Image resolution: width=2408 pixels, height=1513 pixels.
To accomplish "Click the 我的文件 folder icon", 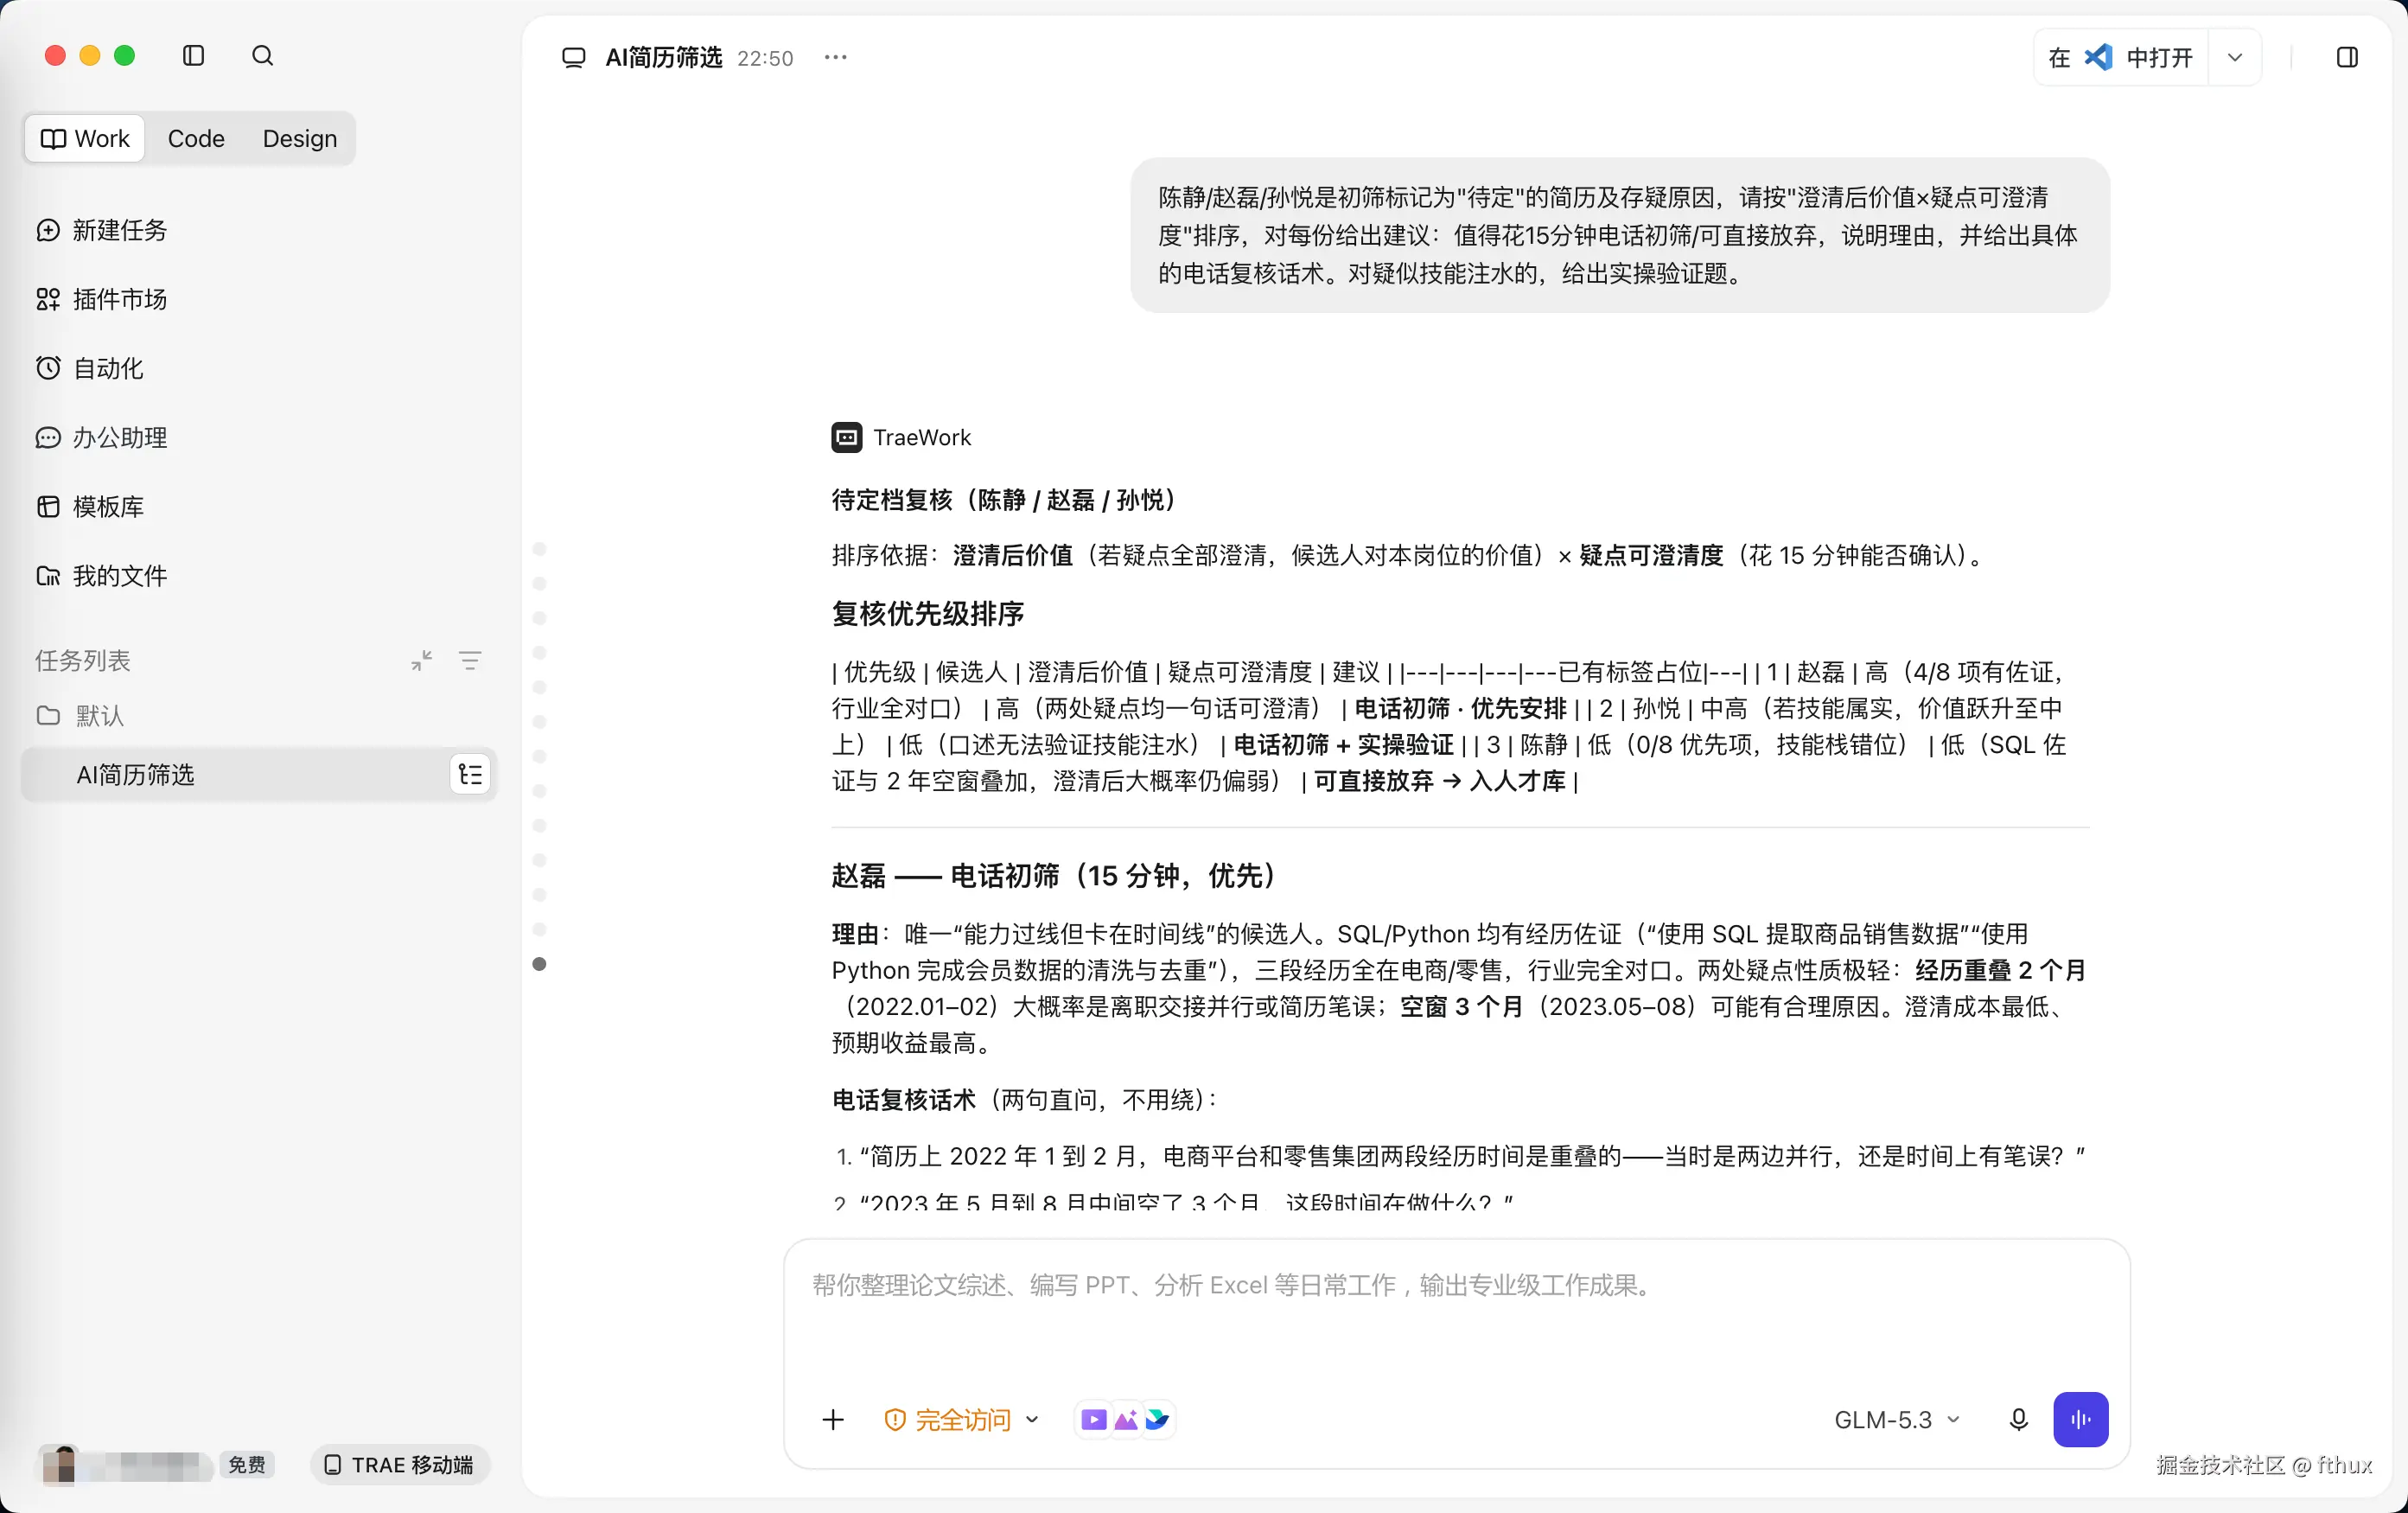I will click(x=48, y=575).
